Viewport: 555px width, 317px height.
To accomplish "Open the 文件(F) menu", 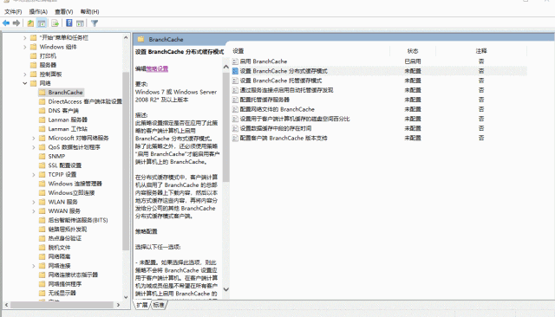I will pyautogui.click(x=13, y=11).
